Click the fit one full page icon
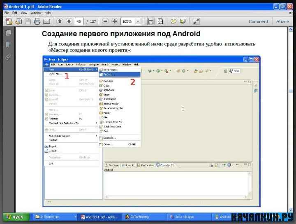This screenshot has height=224, width=296. click(160, 21)
